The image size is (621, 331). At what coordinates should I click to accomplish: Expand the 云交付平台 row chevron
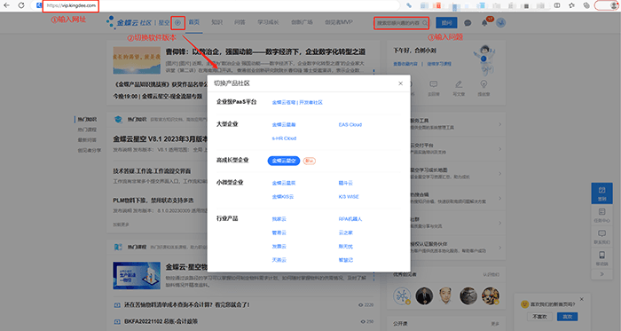click(499, 149)
